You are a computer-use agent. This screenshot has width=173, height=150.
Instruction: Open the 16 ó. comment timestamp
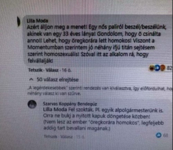(66, 70)
